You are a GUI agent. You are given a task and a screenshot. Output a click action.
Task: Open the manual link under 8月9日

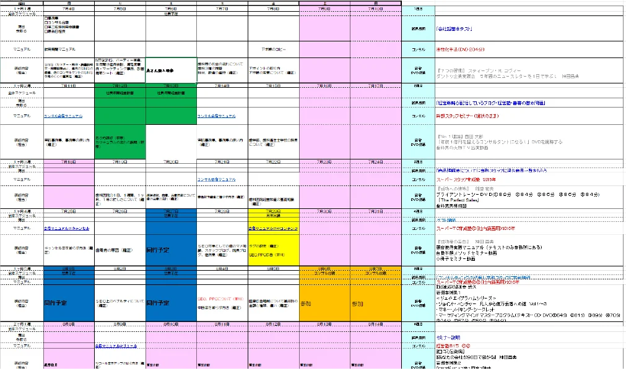pos(116,346)
